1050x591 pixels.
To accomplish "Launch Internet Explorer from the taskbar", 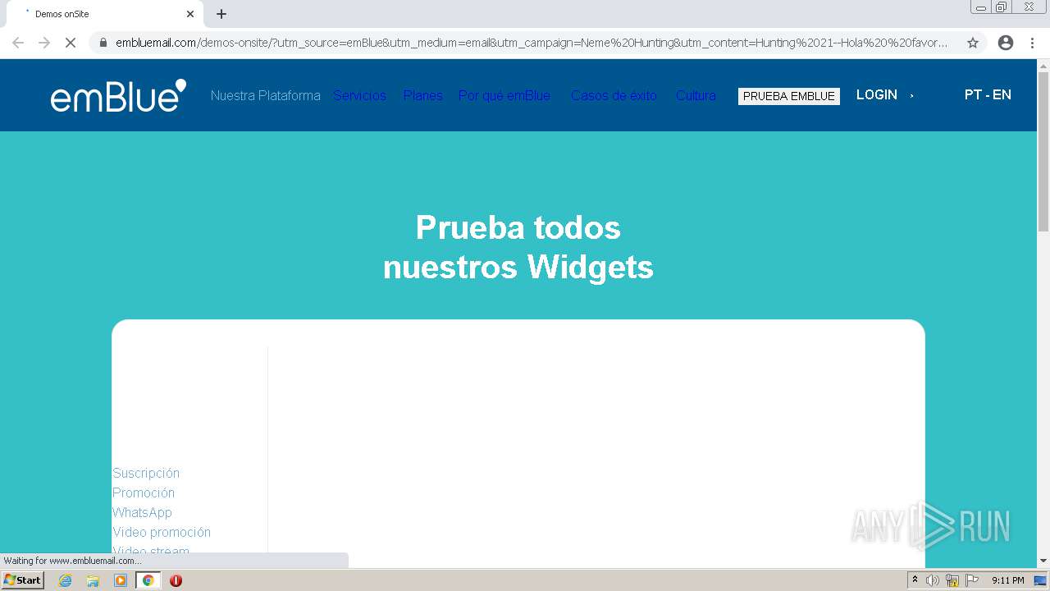I will pyautogui.click(x=65, y=580).
